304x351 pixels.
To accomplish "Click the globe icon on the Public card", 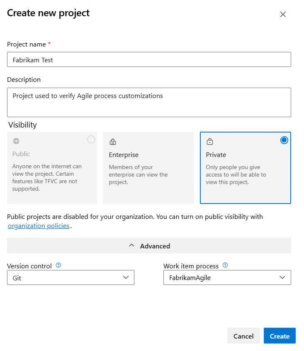I will [x=16, y=141].
